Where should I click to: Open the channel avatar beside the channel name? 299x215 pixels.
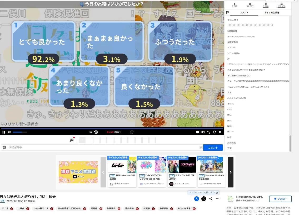(x=230, y=199)
